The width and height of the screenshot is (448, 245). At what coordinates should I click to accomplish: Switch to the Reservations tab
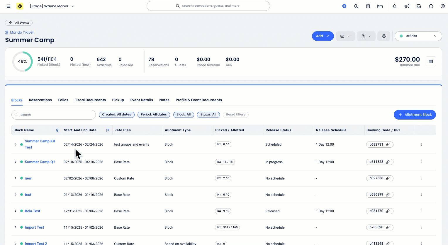click(x=40, y=100)
